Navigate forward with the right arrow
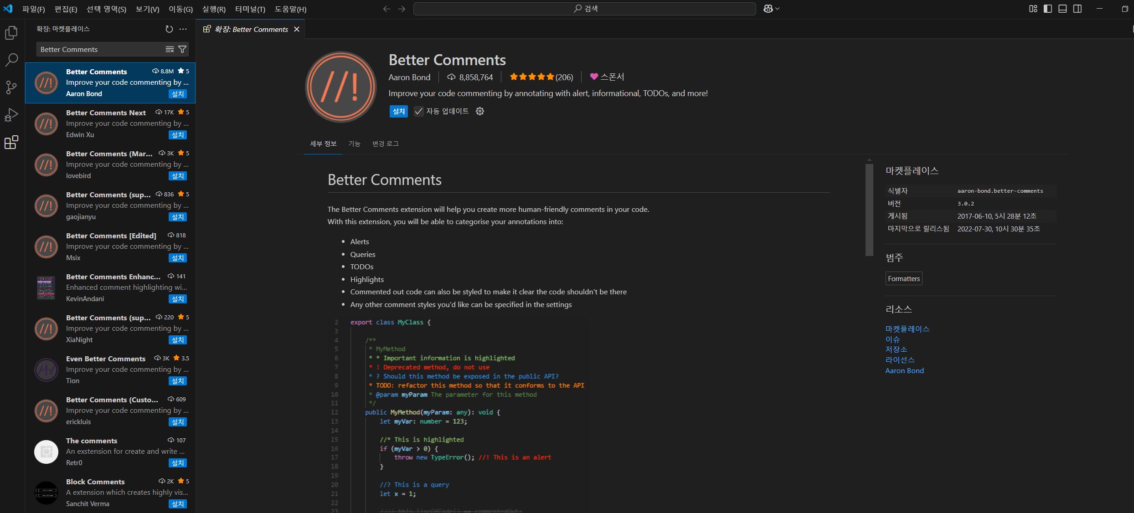Image resolution: width=1134 pixels, height=513 pixels. click(x=402, y=9)
